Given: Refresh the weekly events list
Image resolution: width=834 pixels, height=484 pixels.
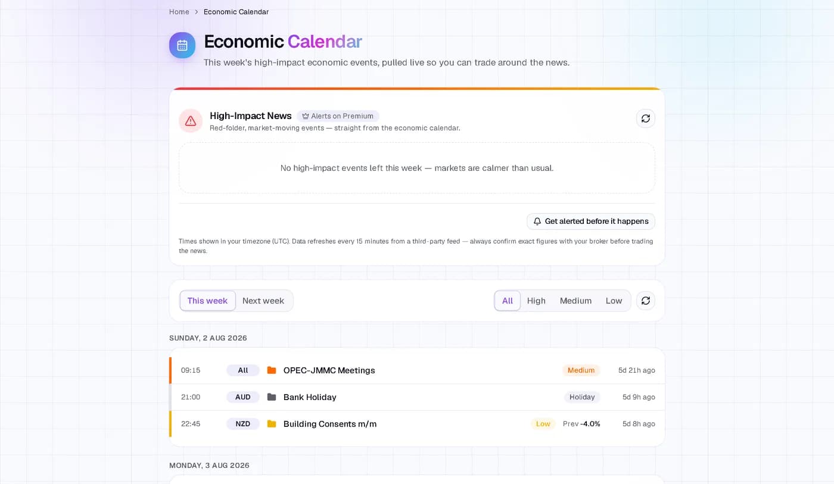Looking at the screenshot, I should pyautogui.click(x=645, y=301).
